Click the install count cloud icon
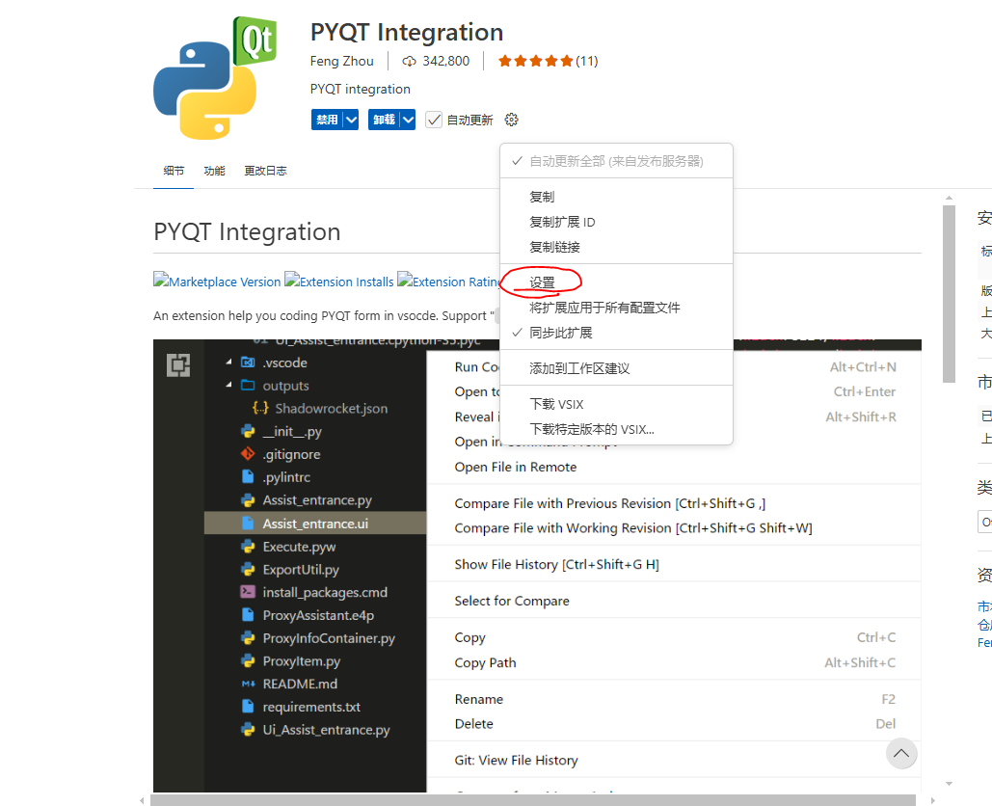The width and height of the screenshot is (992, 806). [410, 61]
